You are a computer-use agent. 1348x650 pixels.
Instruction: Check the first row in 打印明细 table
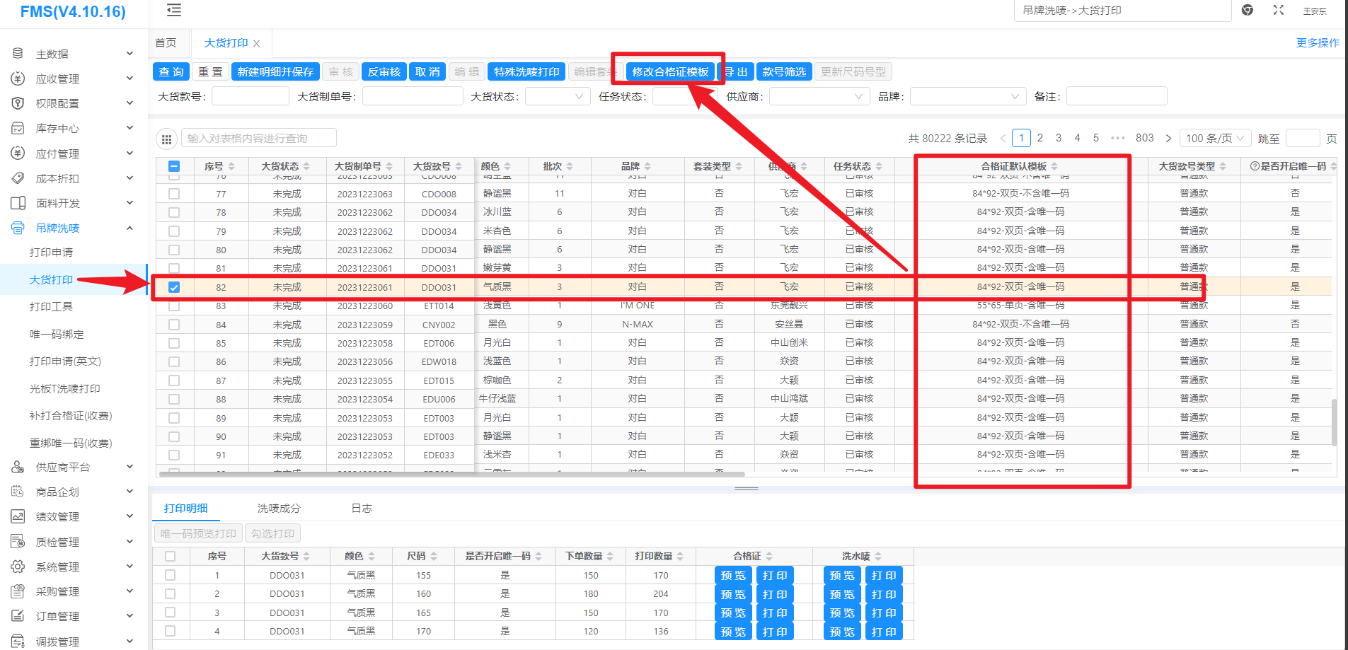tap(170, 575)
